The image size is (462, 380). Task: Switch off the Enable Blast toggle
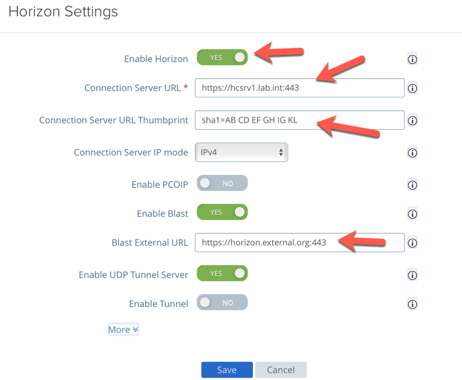coord(222,212)
